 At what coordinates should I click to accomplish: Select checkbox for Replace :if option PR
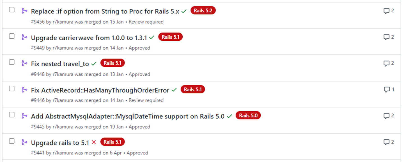tap(12, 10)
